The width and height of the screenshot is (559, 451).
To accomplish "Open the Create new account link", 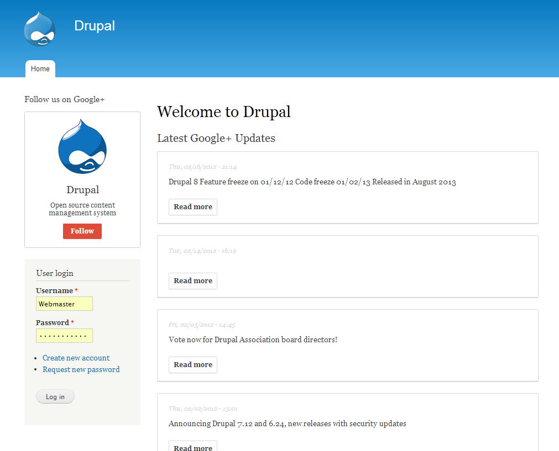I will (76, 358).
